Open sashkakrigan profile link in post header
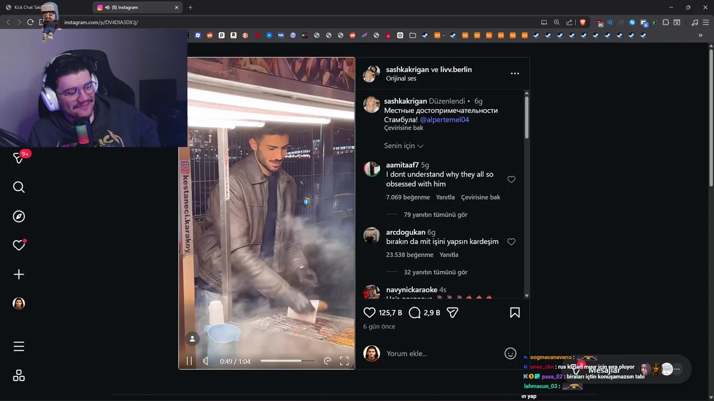714x401 pixels. (x=407, y=70)
